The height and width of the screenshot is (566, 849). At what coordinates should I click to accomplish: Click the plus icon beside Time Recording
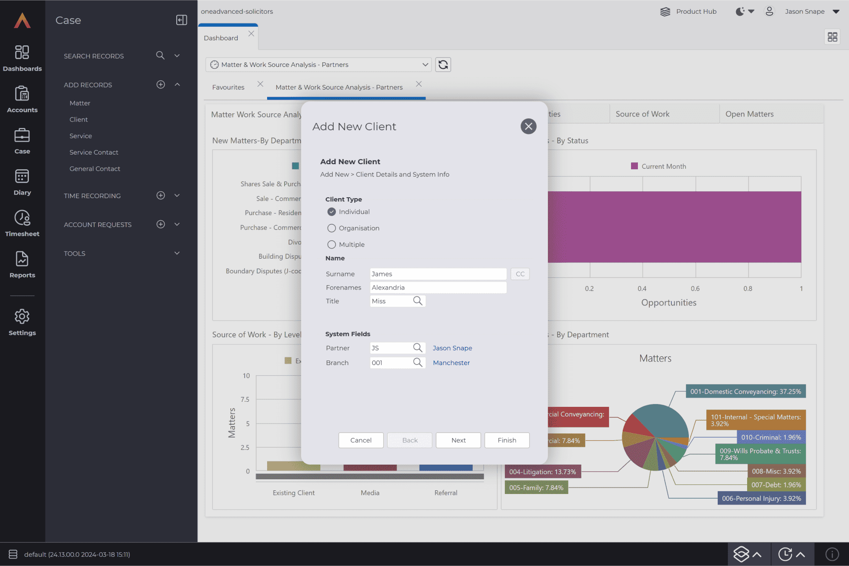[x=161, y=196]
